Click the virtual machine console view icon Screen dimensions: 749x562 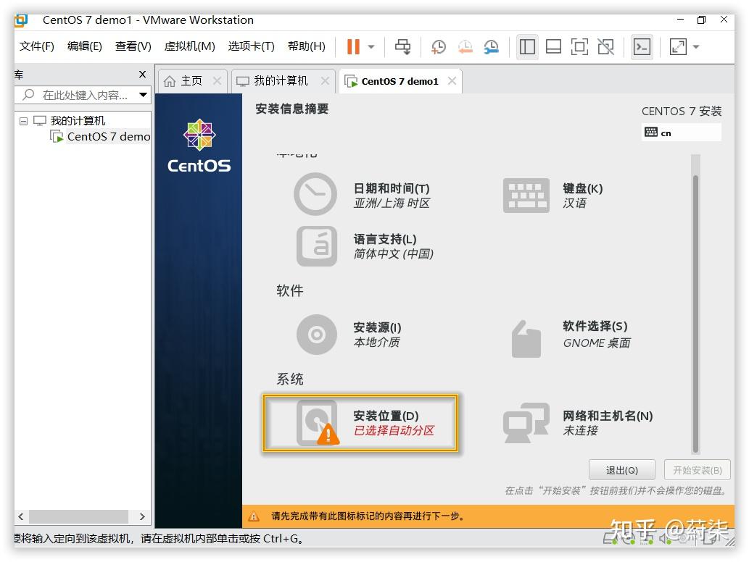click(x=641, y=46)
